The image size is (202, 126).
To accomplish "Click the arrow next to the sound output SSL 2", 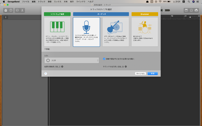I will coord(126,67).
